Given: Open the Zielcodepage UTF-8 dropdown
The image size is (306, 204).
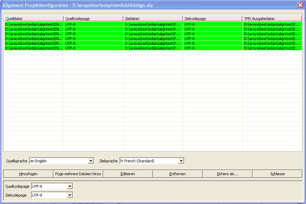Looking at the screenshot, I should tap(70, 195).
